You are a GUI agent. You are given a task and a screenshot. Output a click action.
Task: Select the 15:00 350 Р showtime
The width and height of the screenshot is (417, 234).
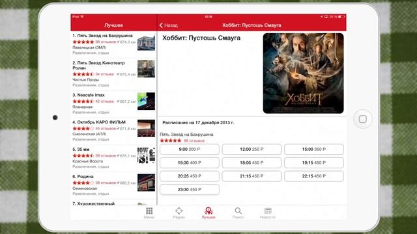coord(314,149)
